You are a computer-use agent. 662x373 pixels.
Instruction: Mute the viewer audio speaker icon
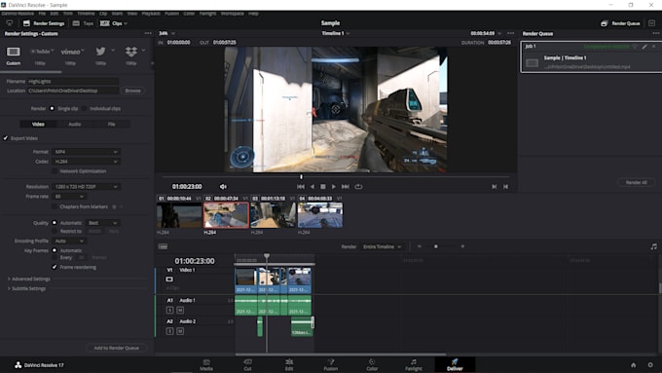coord(223,187)
